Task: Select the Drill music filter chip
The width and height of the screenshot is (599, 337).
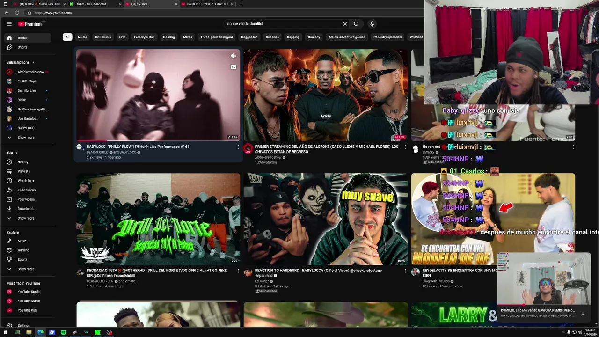Action: pos(103,37)
